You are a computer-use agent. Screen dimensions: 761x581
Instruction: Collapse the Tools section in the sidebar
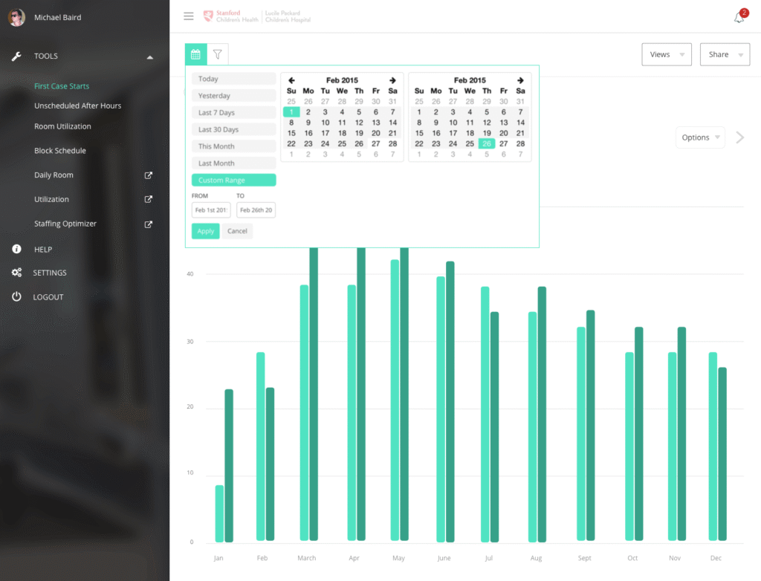(149, 56)
